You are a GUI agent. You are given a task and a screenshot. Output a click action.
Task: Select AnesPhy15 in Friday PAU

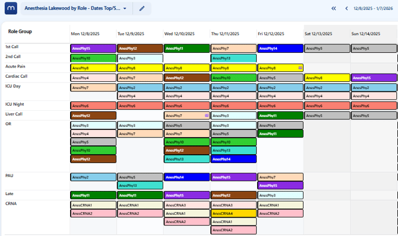pyautogui.click(x=280, y=186)
